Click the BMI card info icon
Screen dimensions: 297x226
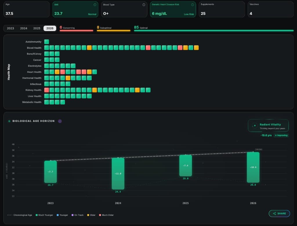pos(95,5)
